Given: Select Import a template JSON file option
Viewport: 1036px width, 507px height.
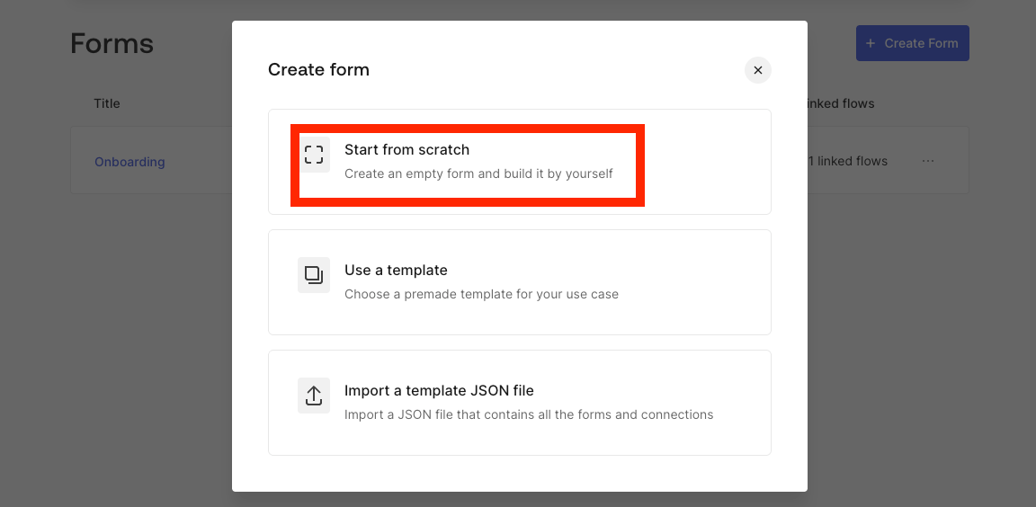Looking at the screenshot, I should point(519,403).
